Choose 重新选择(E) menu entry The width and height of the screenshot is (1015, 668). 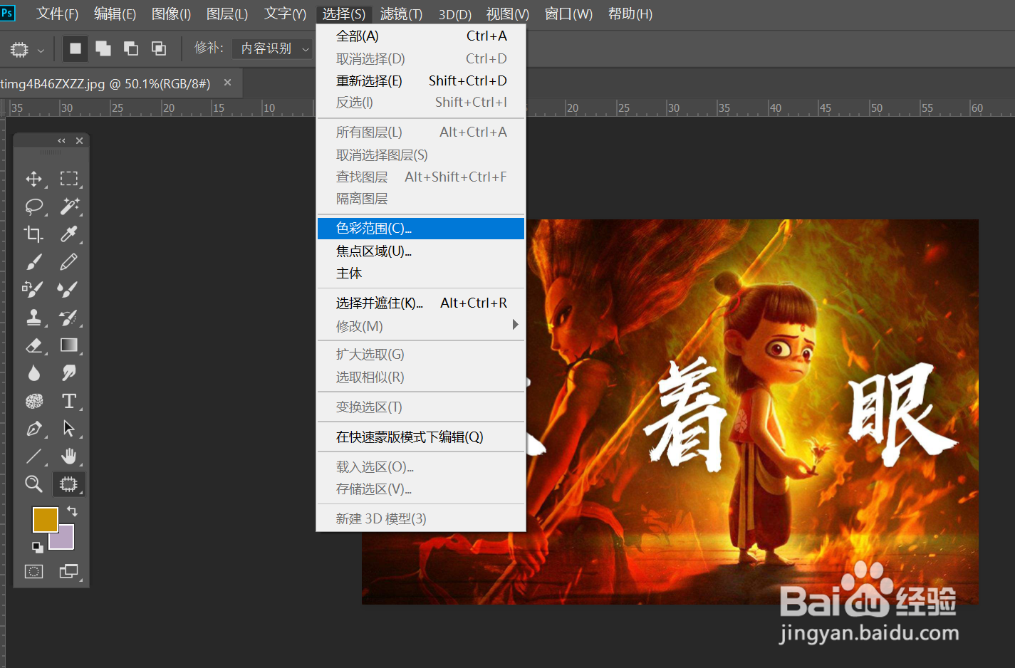point(421,81)
